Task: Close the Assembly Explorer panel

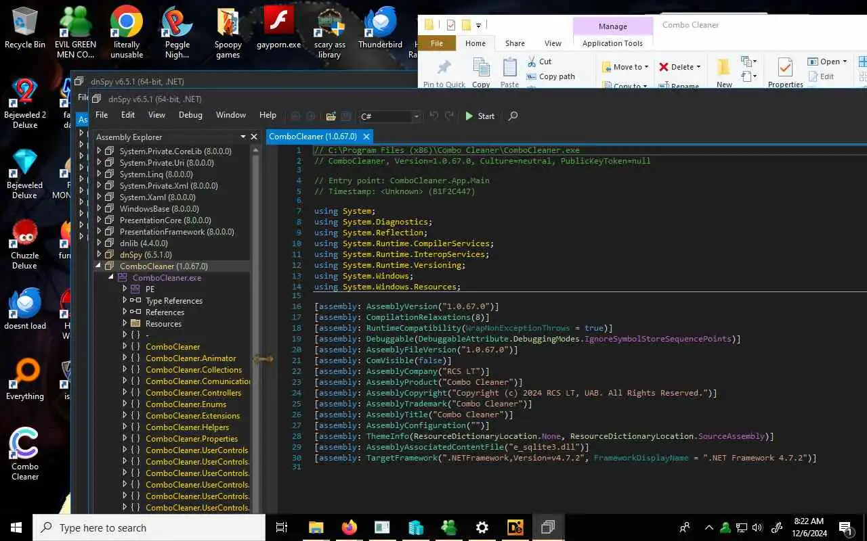Action: point(254,137)
